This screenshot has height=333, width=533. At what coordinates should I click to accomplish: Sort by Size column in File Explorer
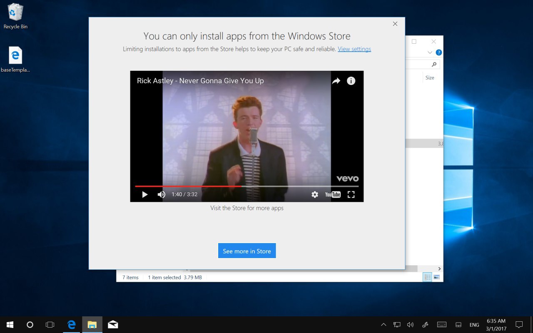tap(430, 77)
